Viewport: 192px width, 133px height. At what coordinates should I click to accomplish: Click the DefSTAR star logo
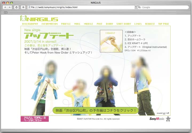[168, 119]
